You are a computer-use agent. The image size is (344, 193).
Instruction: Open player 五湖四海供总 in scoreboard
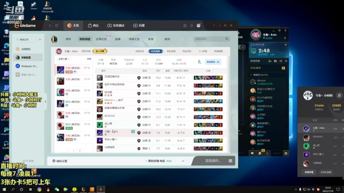pyautogui.click(x=112, y=77)
